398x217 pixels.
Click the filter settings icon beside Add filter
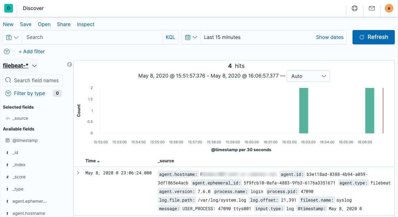pyautogui.click(x=6, y=51)
